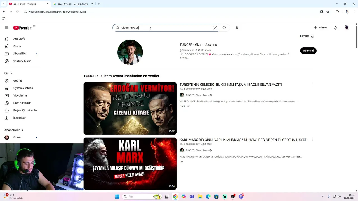
Task: Open Discord from the taskbar
Action: [x=241, y=197]
